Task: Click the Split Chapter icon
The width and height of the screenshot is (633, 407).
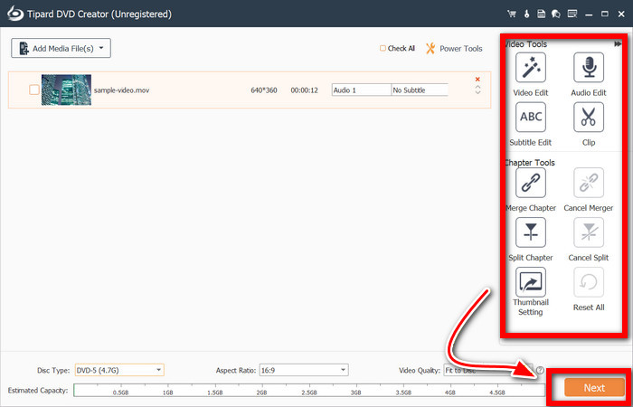Action: pos(530,233)
